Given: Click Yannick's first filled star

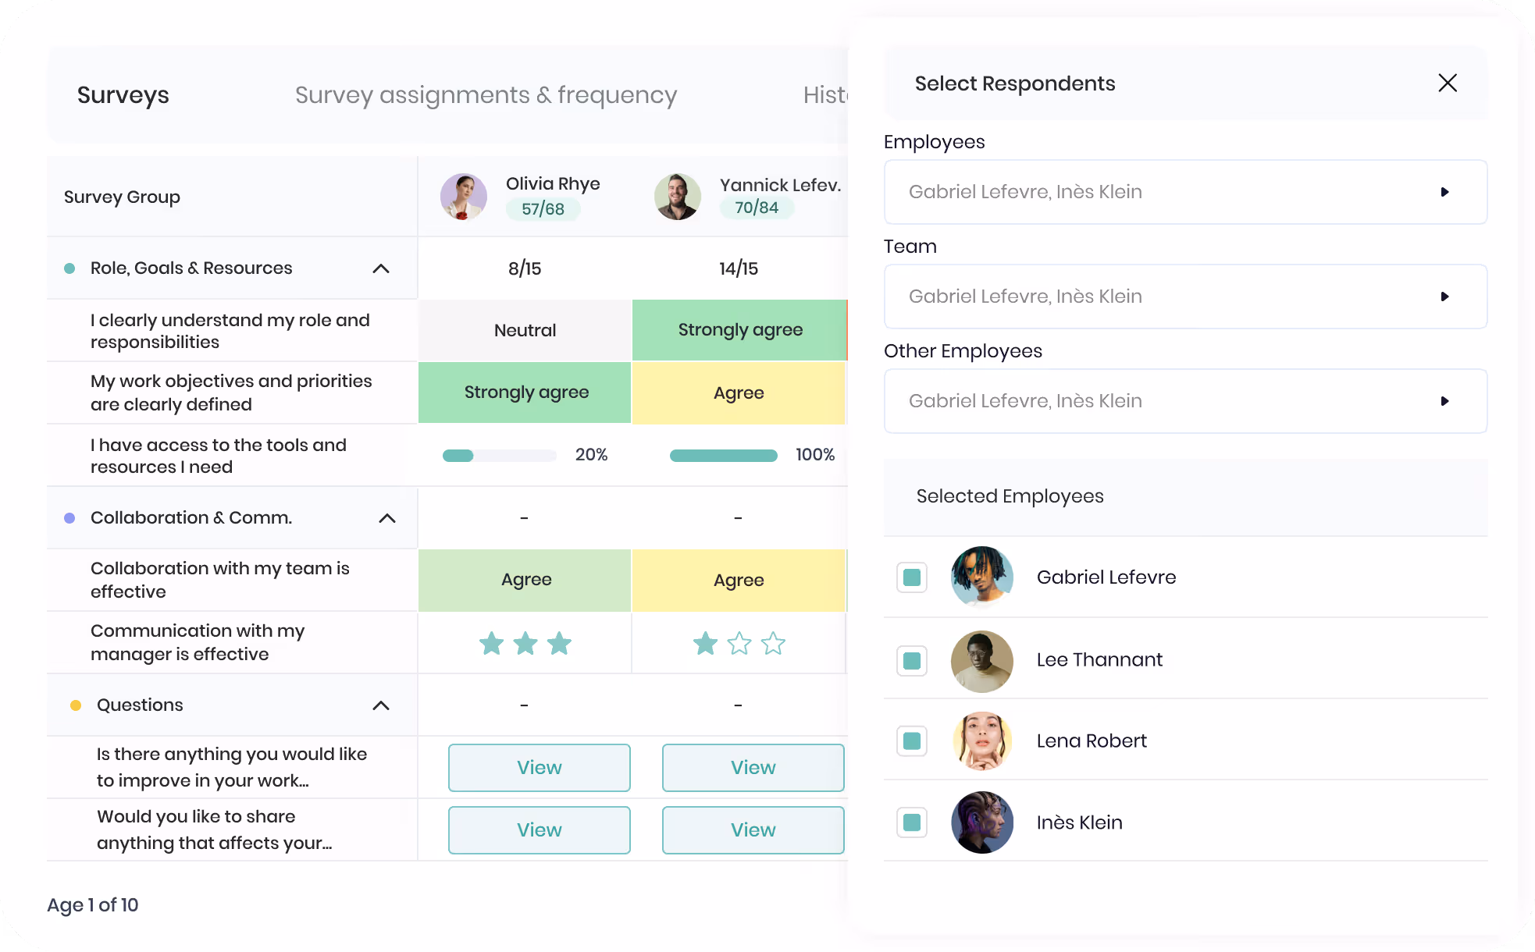Looking at the screenshot, I should 705,644.
